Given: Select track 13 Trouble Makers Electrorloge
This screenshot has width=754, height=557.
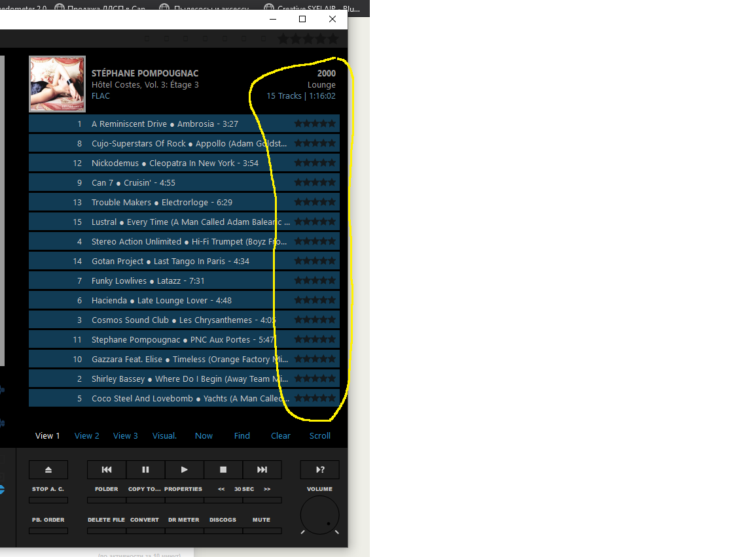Looking at the screenshot, I should click(x=184, y=202).
